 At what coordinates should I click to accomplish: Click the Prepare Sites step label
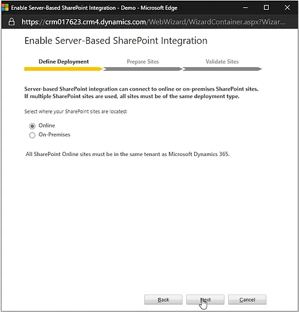143,62
